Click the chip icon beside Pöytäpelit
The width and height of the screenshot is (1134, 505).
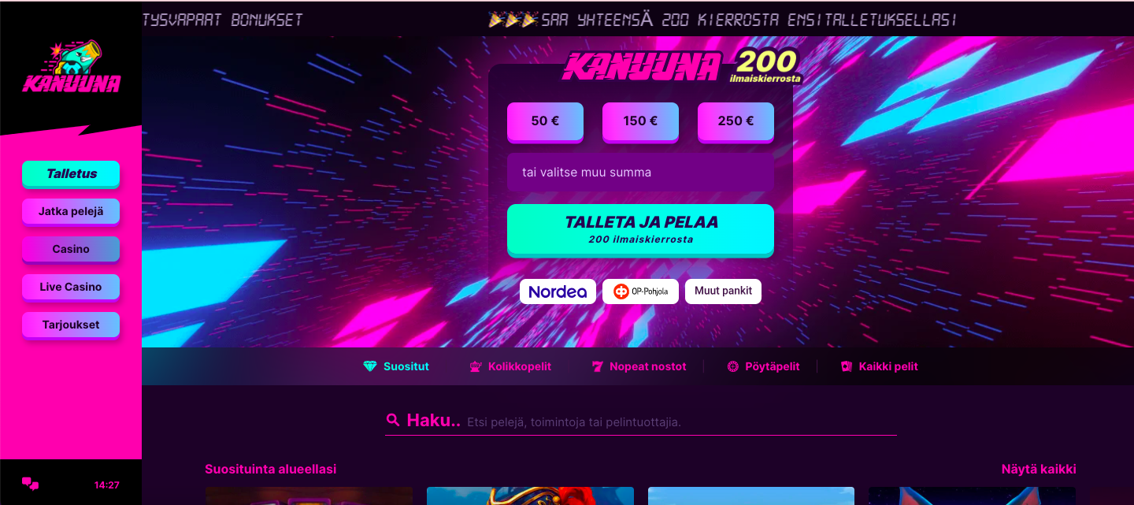pos(732,366)
